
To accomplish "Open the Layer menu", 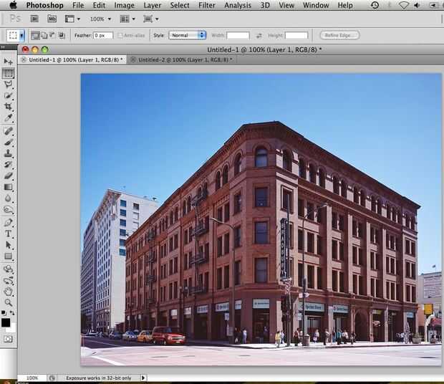I will tap(153, 5).
